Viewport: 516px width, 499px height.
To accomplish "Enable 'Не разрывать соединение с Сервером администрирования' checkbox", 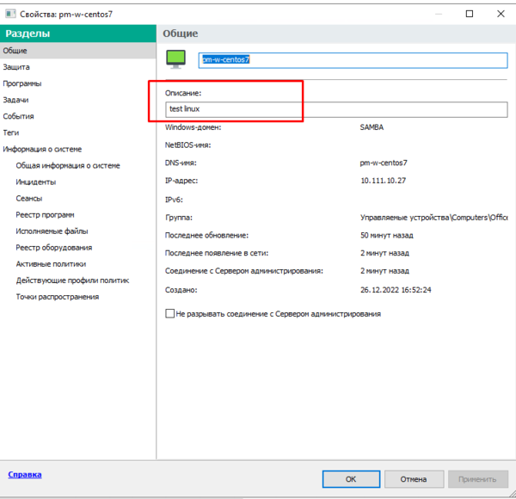I will [169, 313].
